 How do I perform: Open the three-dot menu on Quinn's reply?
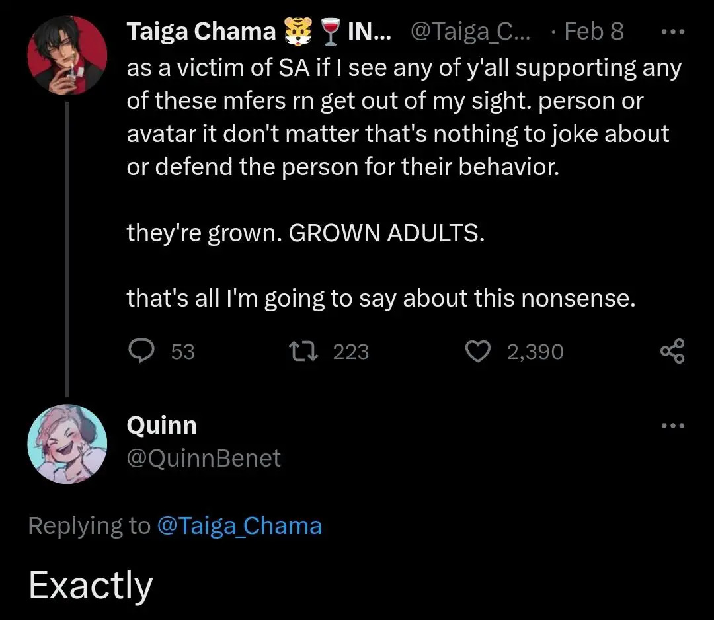point(672,426)
